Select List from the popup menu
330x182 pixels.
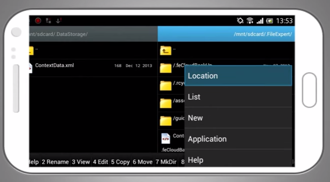tap(238, 97)
